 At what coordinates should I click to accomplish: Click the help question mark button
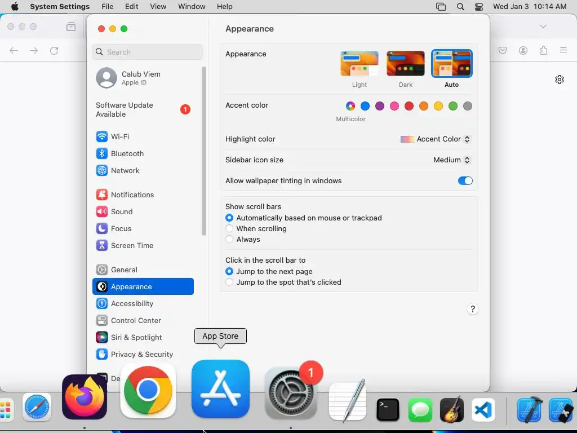(473, 309)
